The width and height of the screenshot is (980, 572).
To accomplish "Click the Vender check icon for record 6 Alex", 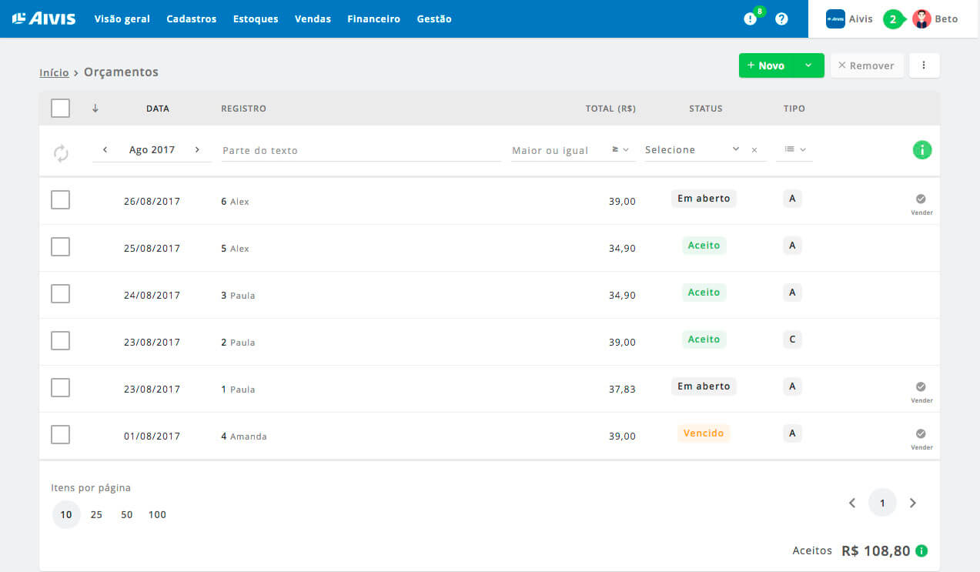I will click(x=921, y=199).
